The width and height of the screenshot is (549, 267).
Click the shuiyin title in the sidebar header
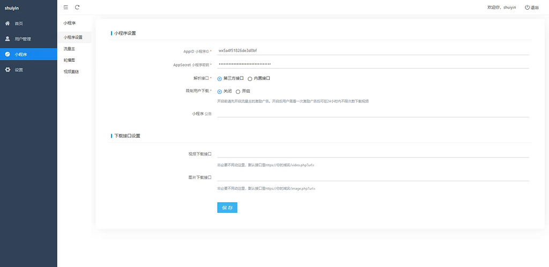[x=12, y=8]
